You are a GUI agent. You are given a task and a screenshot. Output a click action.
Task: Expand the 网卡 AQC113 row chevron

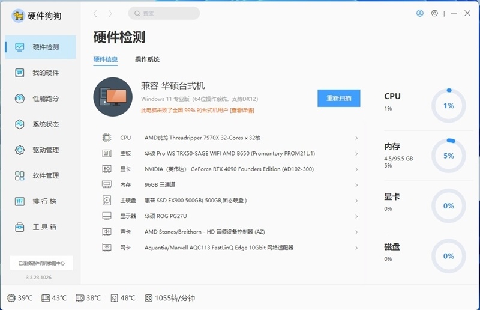pos(356,248)
